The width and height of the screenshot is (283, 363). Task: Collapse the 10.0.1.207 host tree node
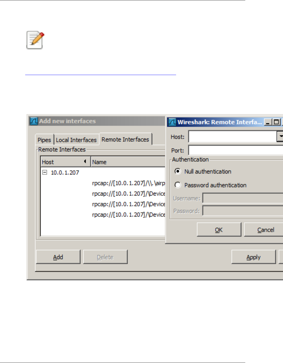click(45, 172)
